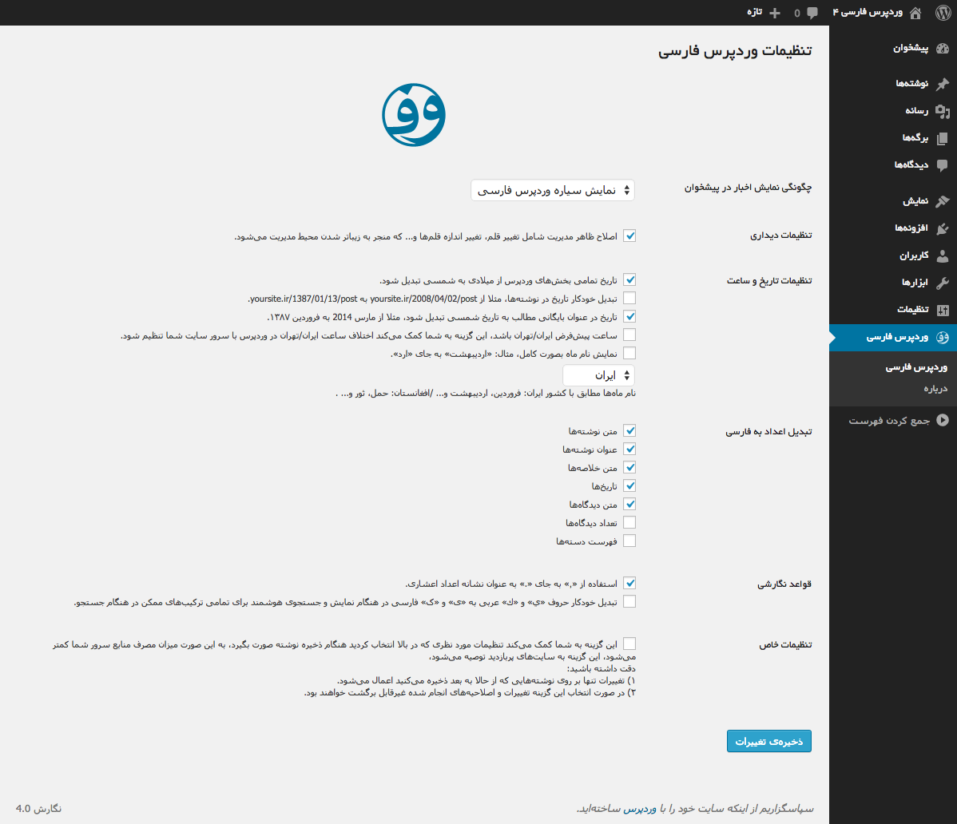This screenshot has height=824, width=957.
Task: Click Collapse menu (جمع کردن فهرست) label
Action: 889,421
